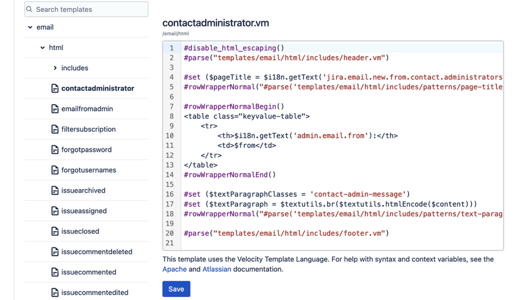
Task: Open the Apache documentation link
Action: click(x=175, y=269)
